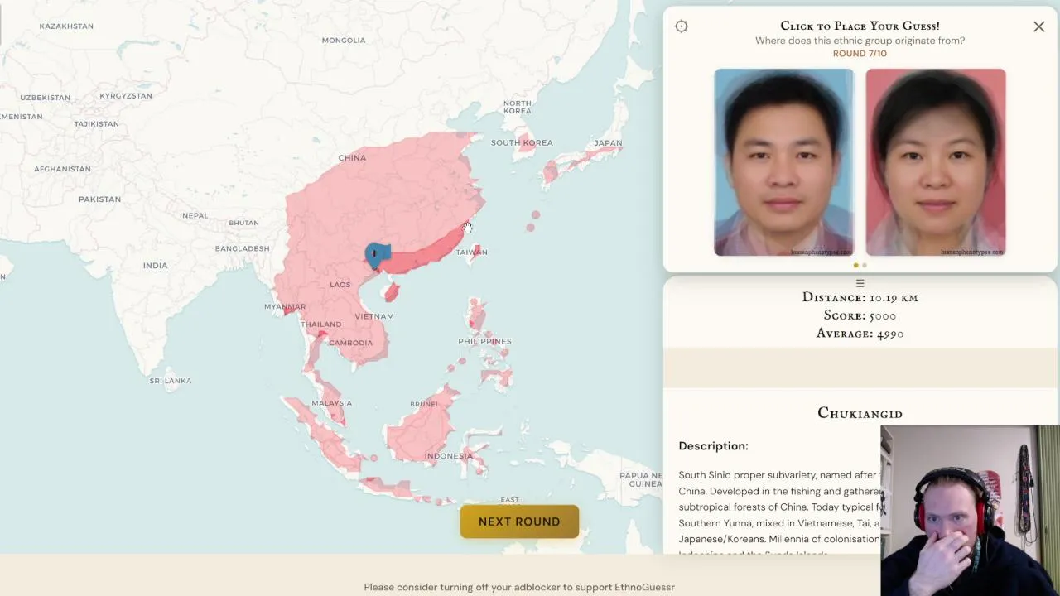
Task: Select the first image carousel dot
Action: (x=855, y=265)
